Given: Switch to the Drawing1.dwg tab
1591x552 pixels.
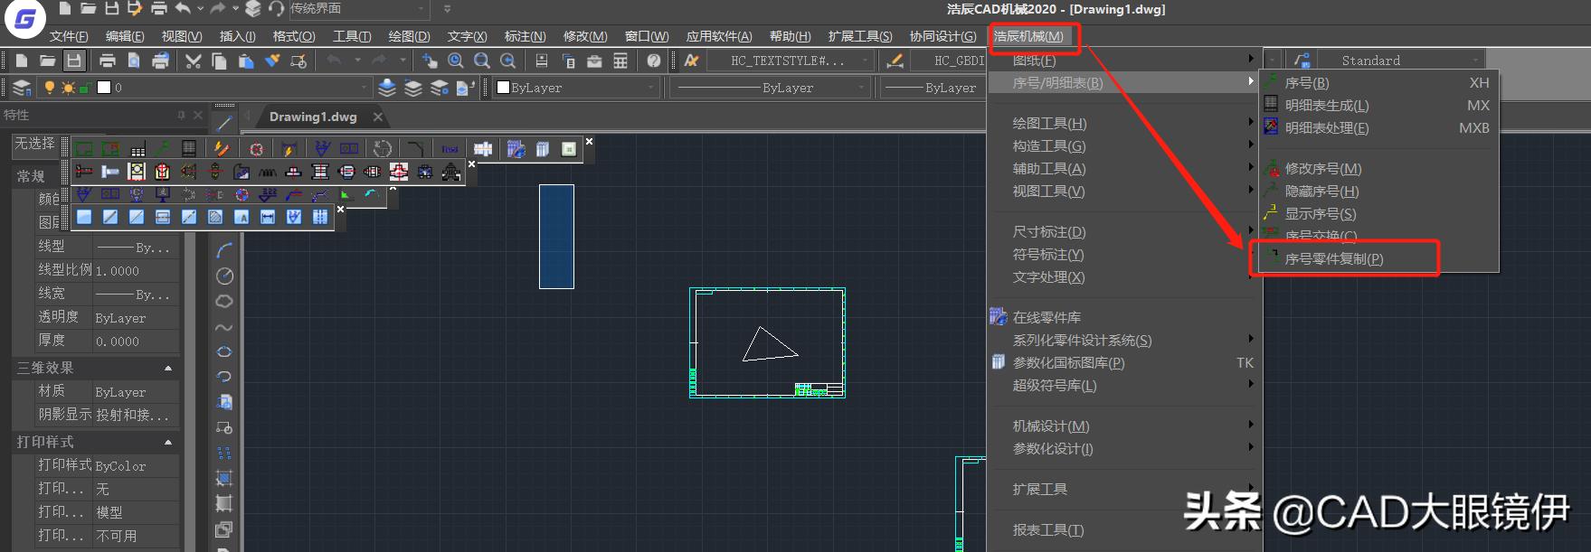Looking at the screenshot, I should pyautogui.click(x=313, y=117).
